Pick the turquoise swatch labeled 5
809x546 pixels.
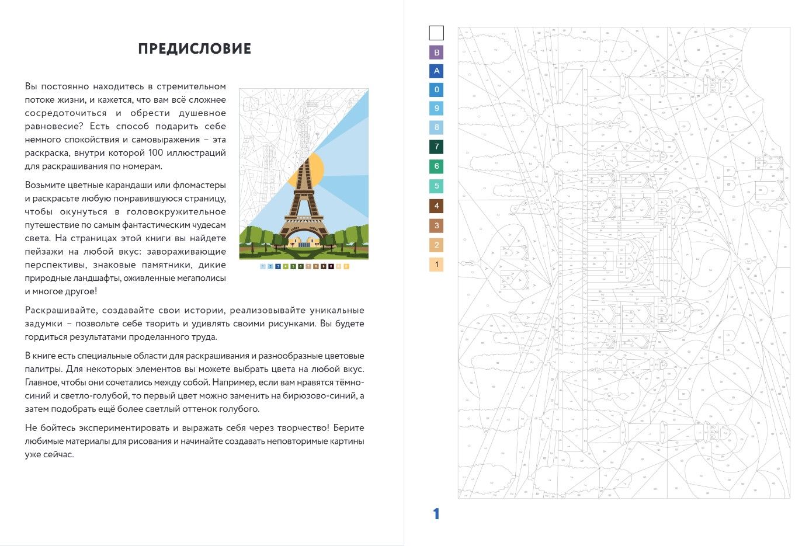coord(436,186)
